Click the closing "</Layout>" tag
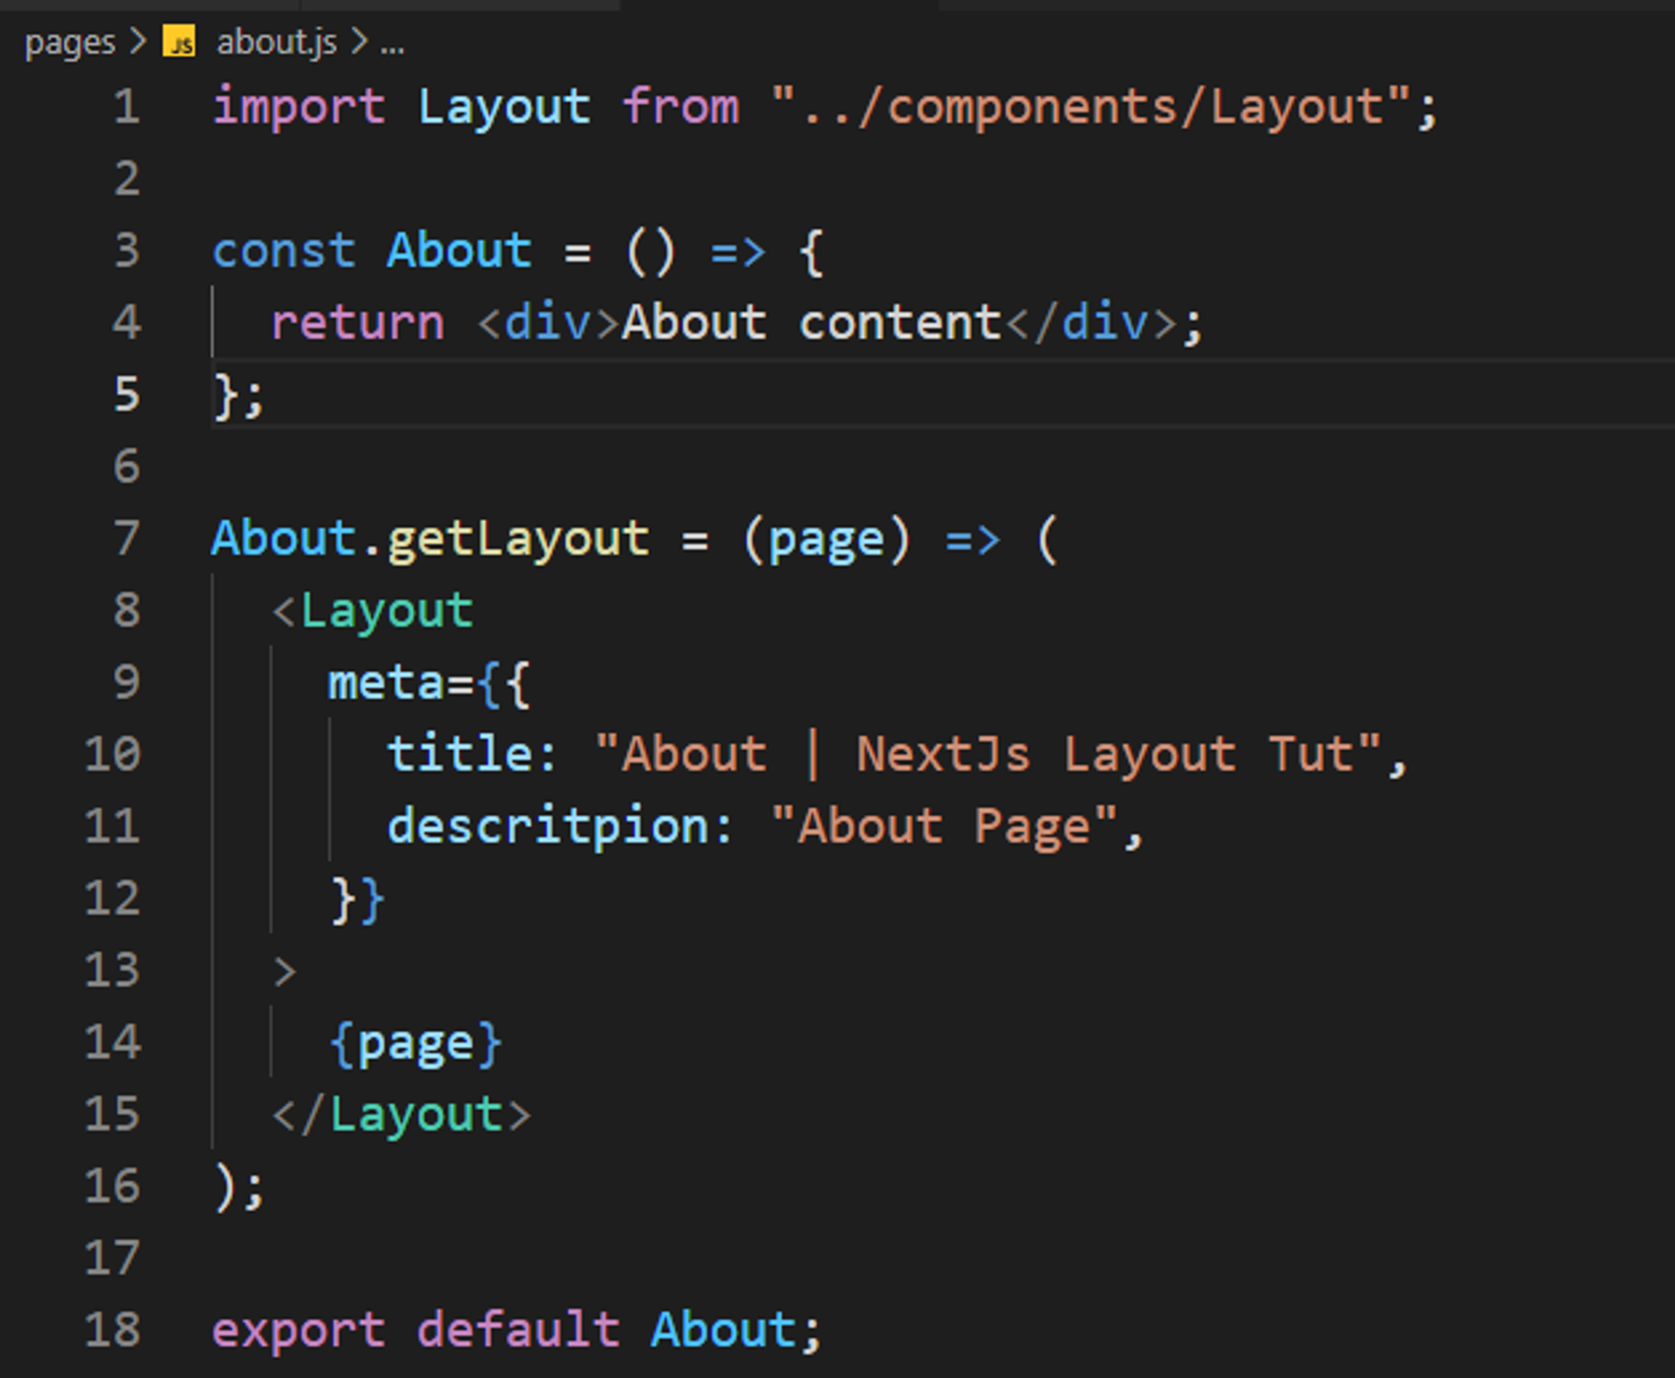Image resolution: width=1675 pixels, height=1378 pixels. [401, 1114]
